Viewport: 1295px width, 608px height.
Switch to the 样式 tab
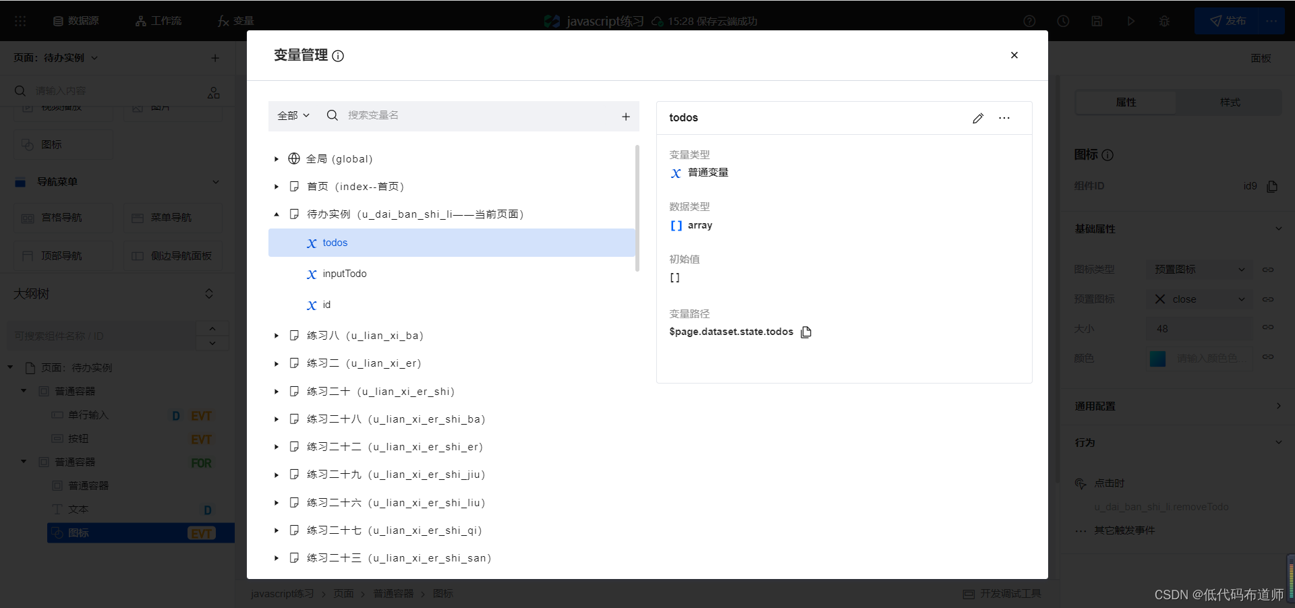click(x=1230, y=102)
